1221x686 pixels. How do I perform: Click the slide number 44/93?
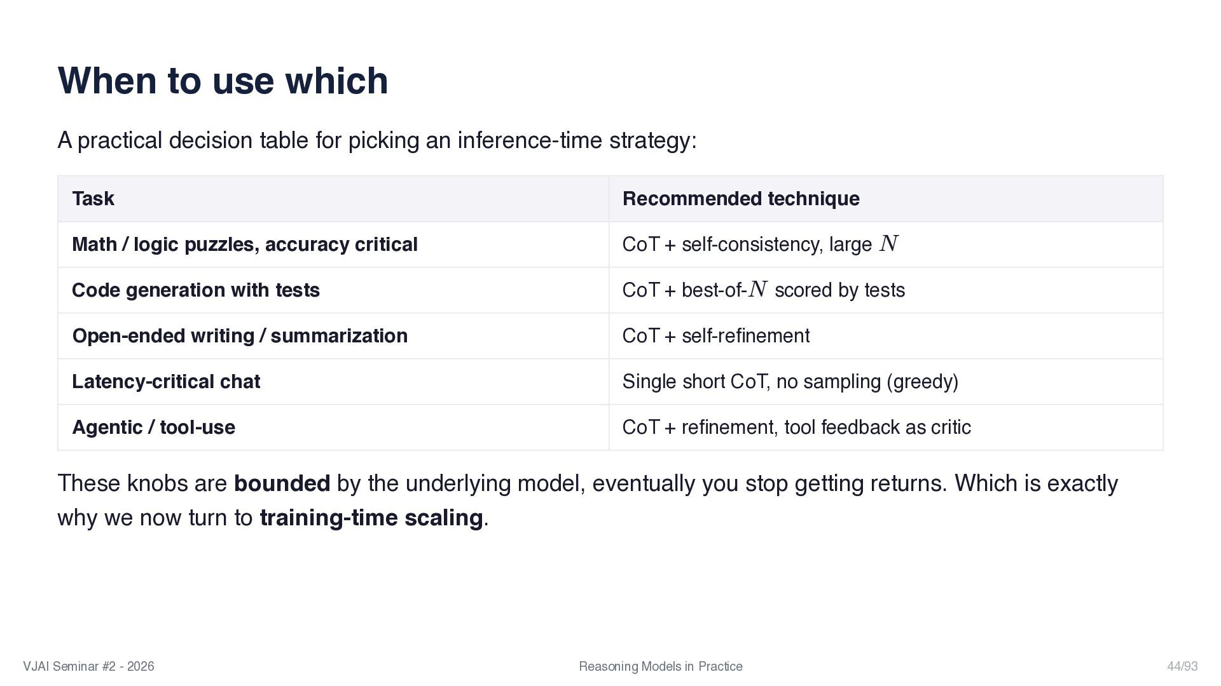pos(1182,666)
